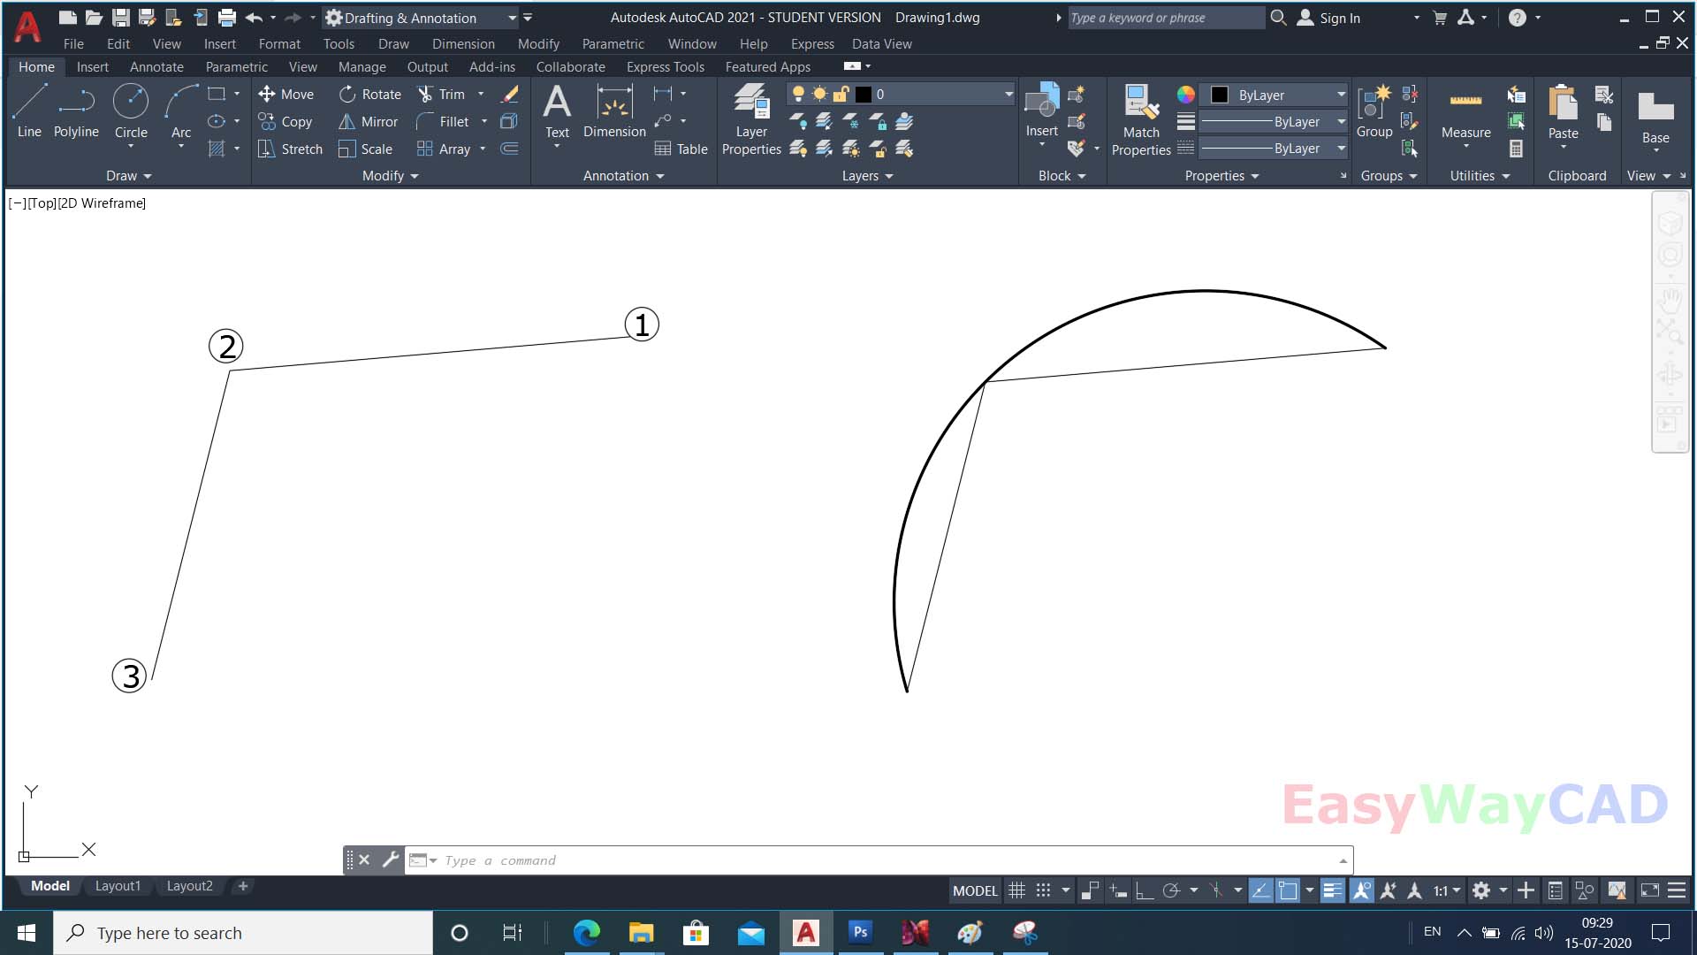Open the color wheel in Properties panel
This screenshot has height=955, width=1697.
(x=1184, y=95)
